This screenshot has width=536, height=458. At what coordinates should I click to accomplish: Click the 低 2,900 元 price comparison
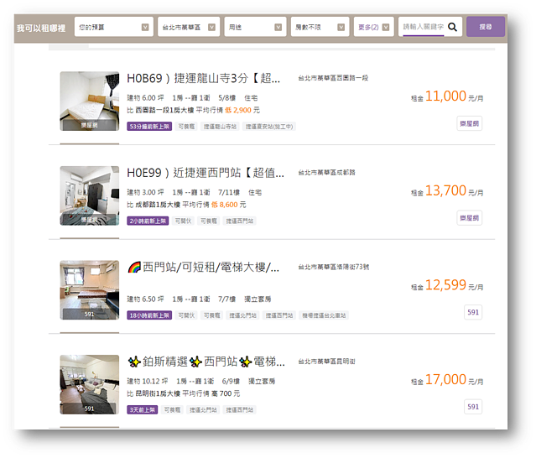coord(242,110)
